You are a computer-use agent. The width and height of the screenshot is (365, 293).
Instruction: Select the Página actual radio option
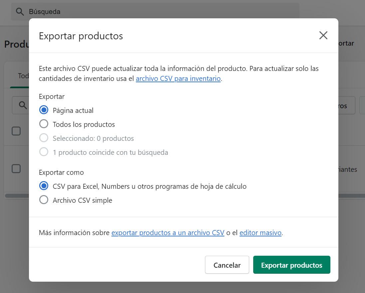coord(44,110)
